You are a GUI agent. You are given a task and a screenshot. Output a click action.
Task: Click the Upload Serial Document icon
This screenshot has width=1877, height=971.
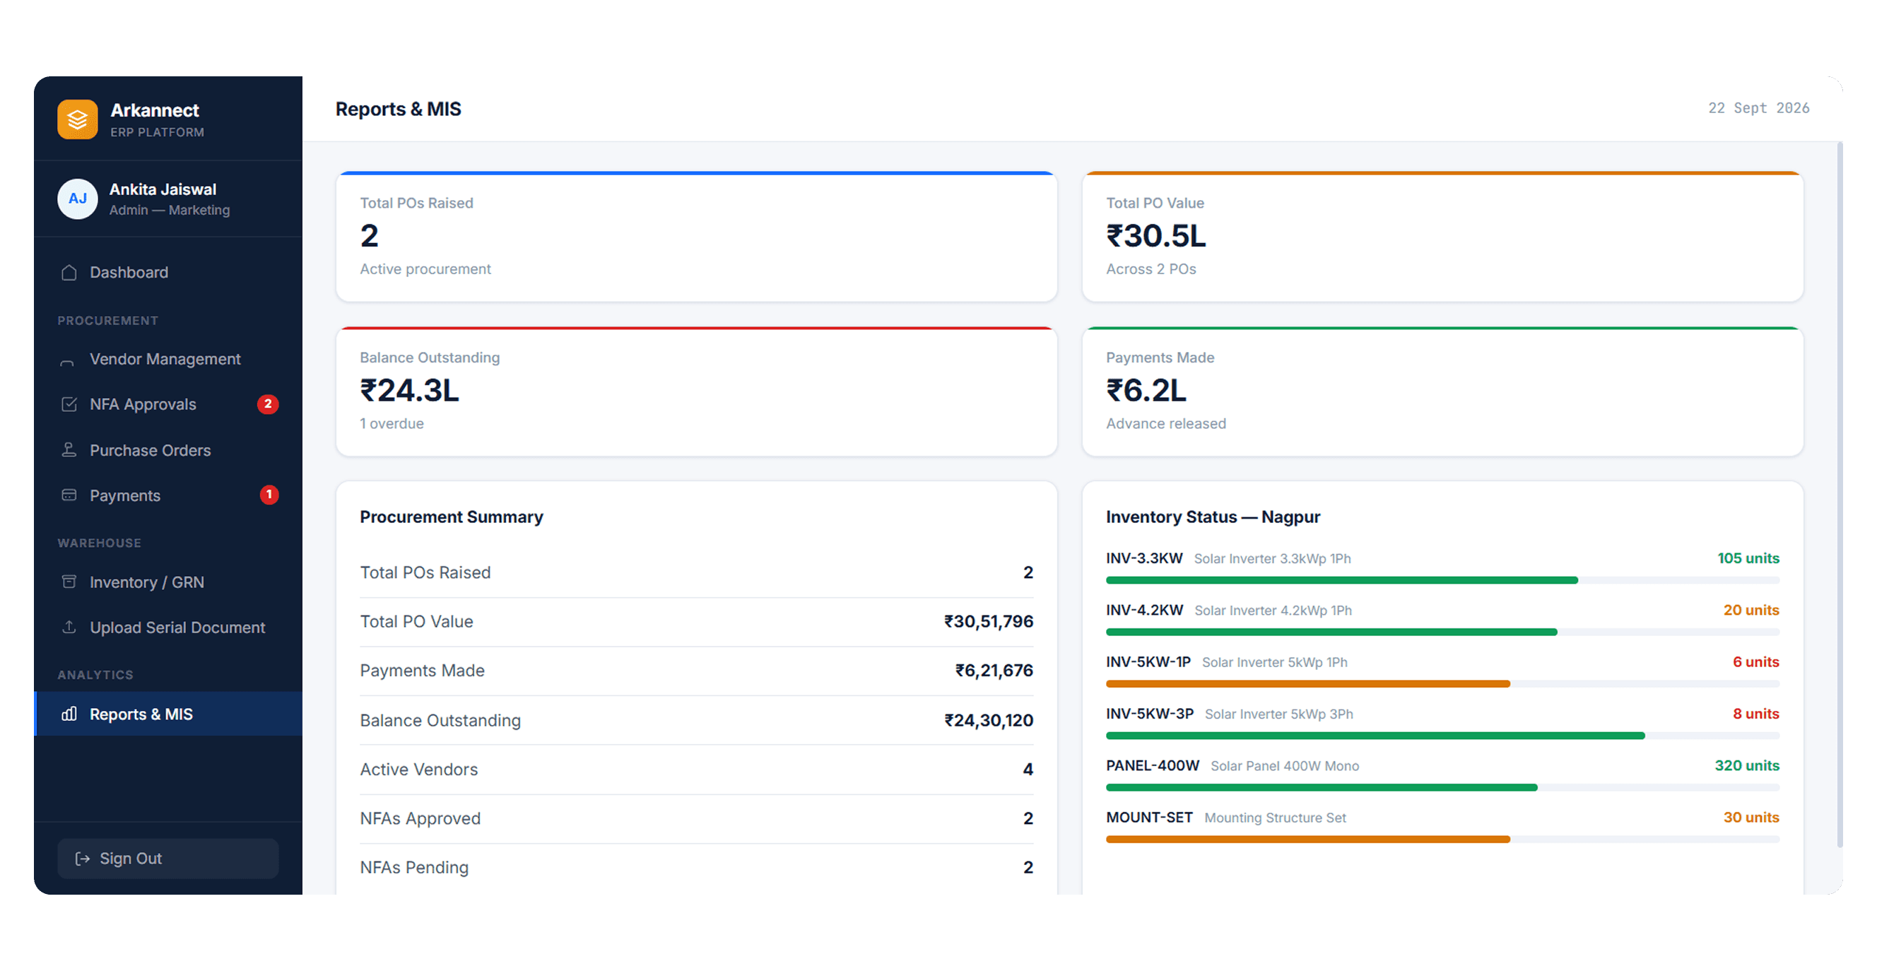coord(69,627)
